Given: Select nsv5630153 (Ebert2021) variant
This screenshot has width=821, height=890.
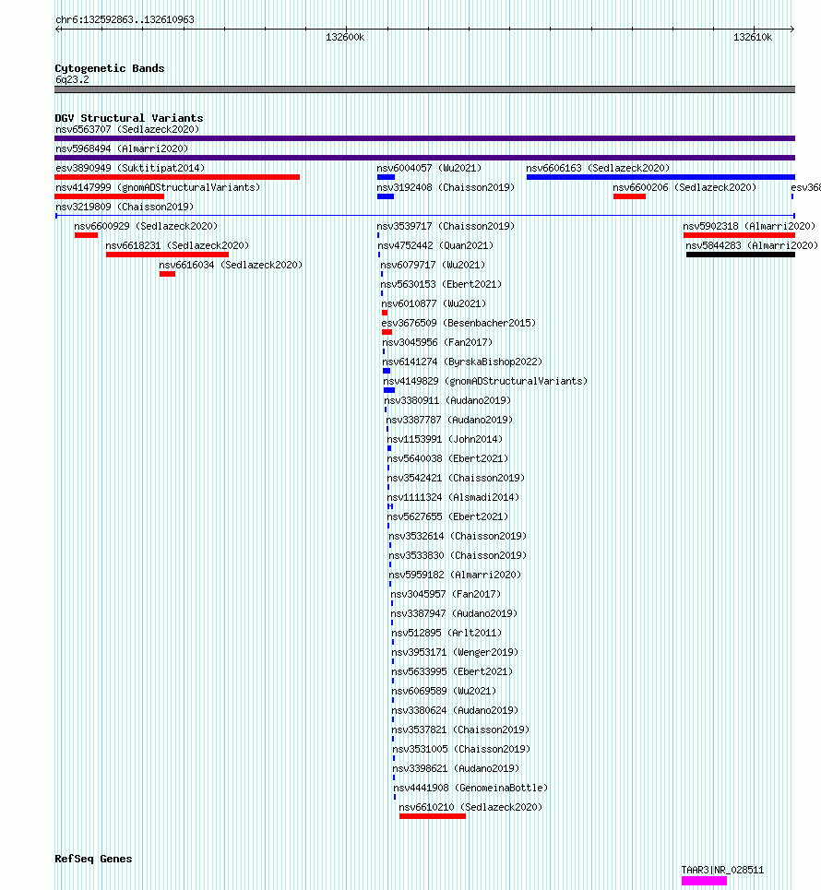Looking at the screenshot, I should pyautogui.click(x=441, y=284).
